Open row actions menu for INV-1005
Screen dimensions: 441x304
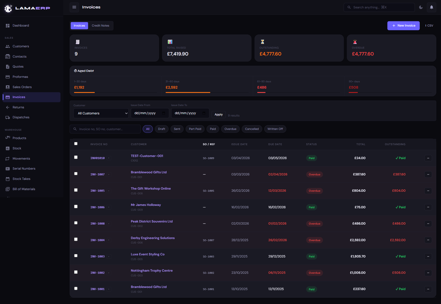(428, 191)
